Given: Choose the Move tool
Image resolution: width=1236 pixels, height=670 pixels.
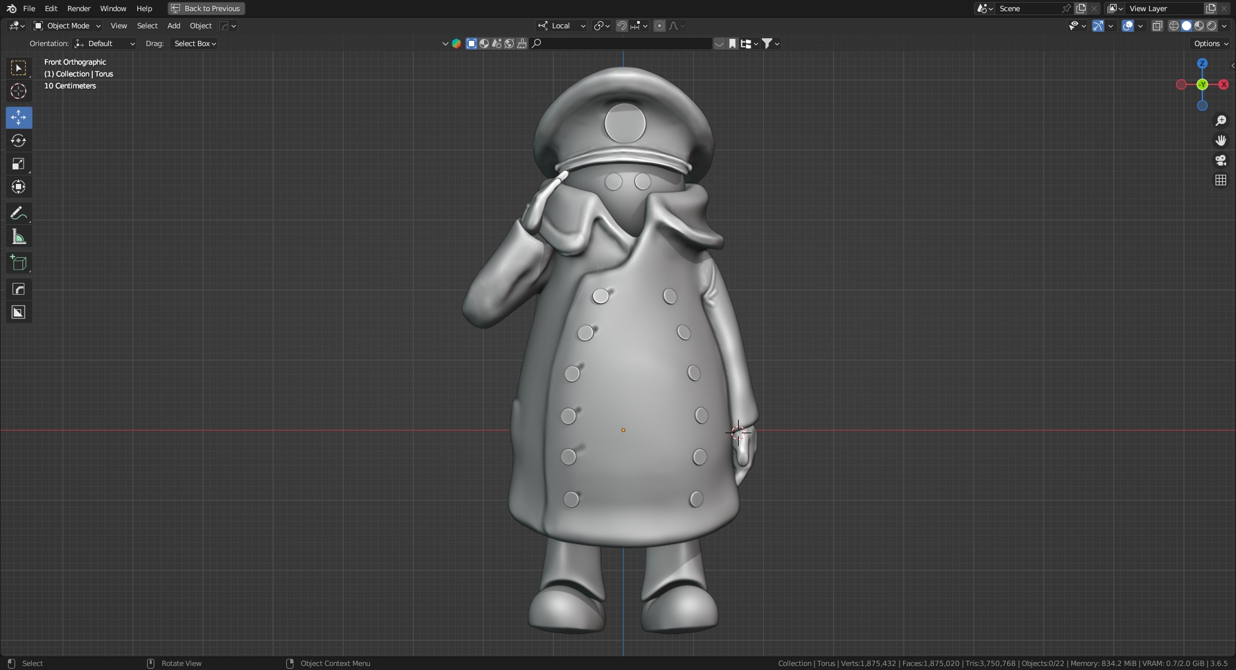Looking at the screenshot, I should 18,117.
